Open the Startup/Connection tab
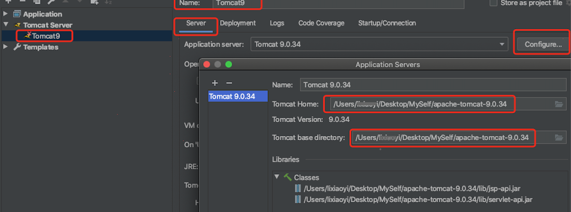The width and height of the screenshot is (571, 212). tap(387, 23)
